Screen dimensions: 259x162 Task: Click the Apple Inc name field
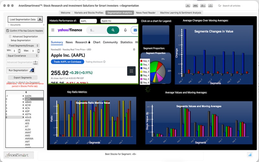pyautogui.click(x=118, y=21)
